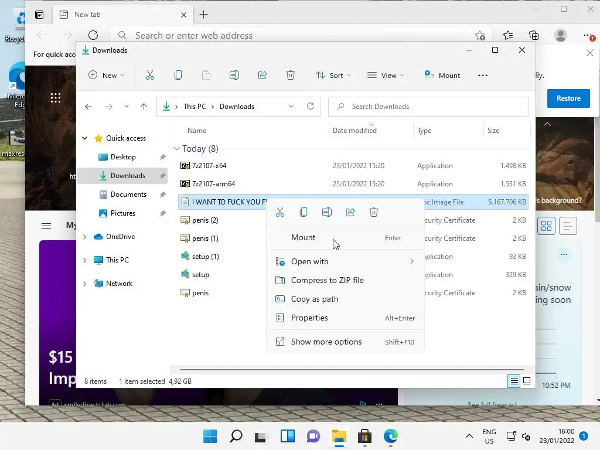Click Mount button in Explorer toolbar
This screenshot has height=450, width=600.
point(442,76)
